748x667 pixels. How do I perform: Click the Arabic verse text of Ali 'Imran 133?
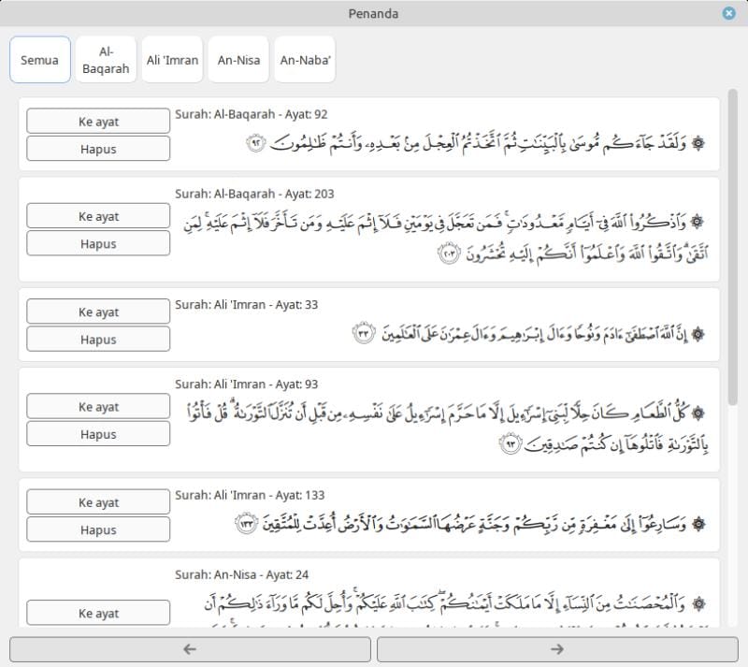pyautogui.click(x=471, y=524)
